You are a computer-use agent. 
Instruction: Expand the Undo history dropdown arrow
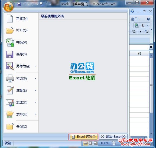29,5
